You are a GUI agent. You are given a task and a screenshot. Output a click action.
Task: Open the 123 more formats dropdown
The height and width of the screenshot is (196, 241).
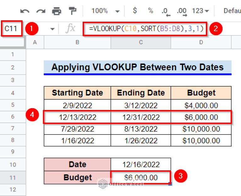[x=200, y=11]
